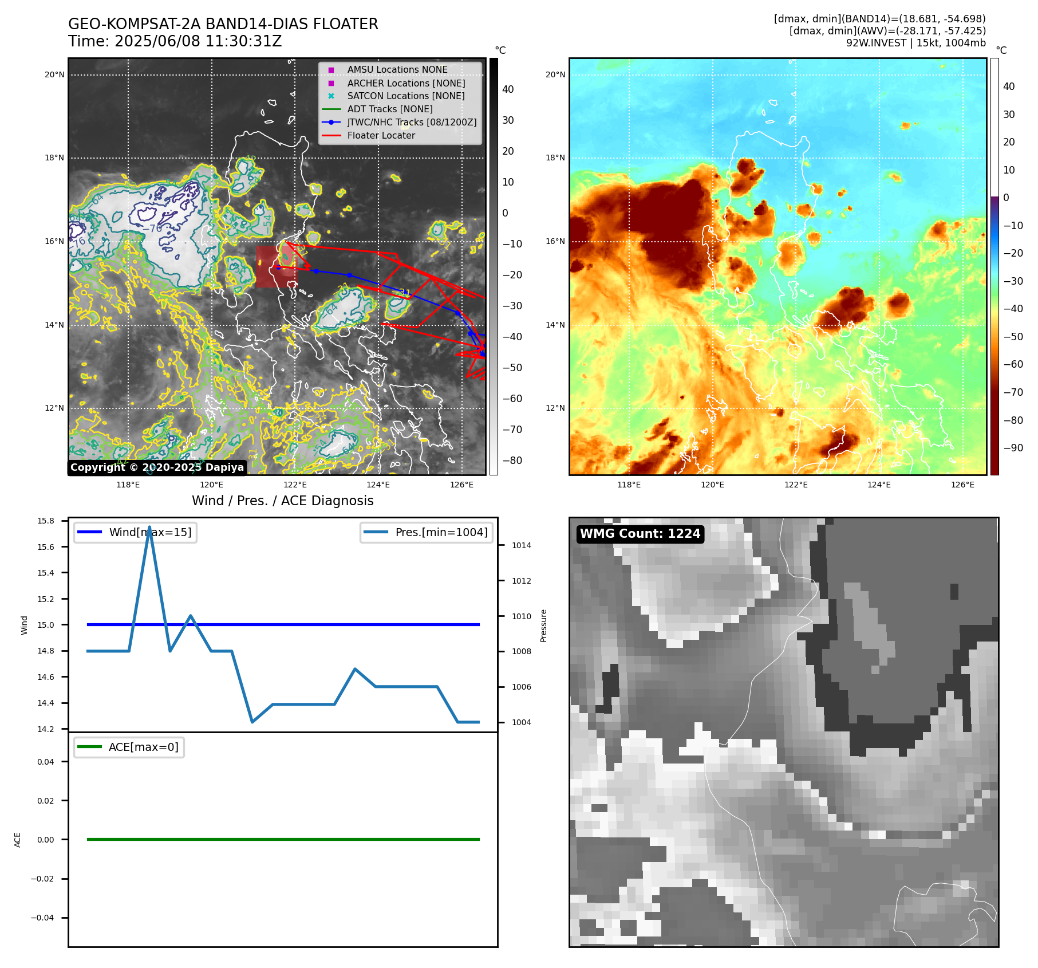Click the red floater box on IR map
The width and height of the screenshot is (1038, 968).
tap(276, 267)
